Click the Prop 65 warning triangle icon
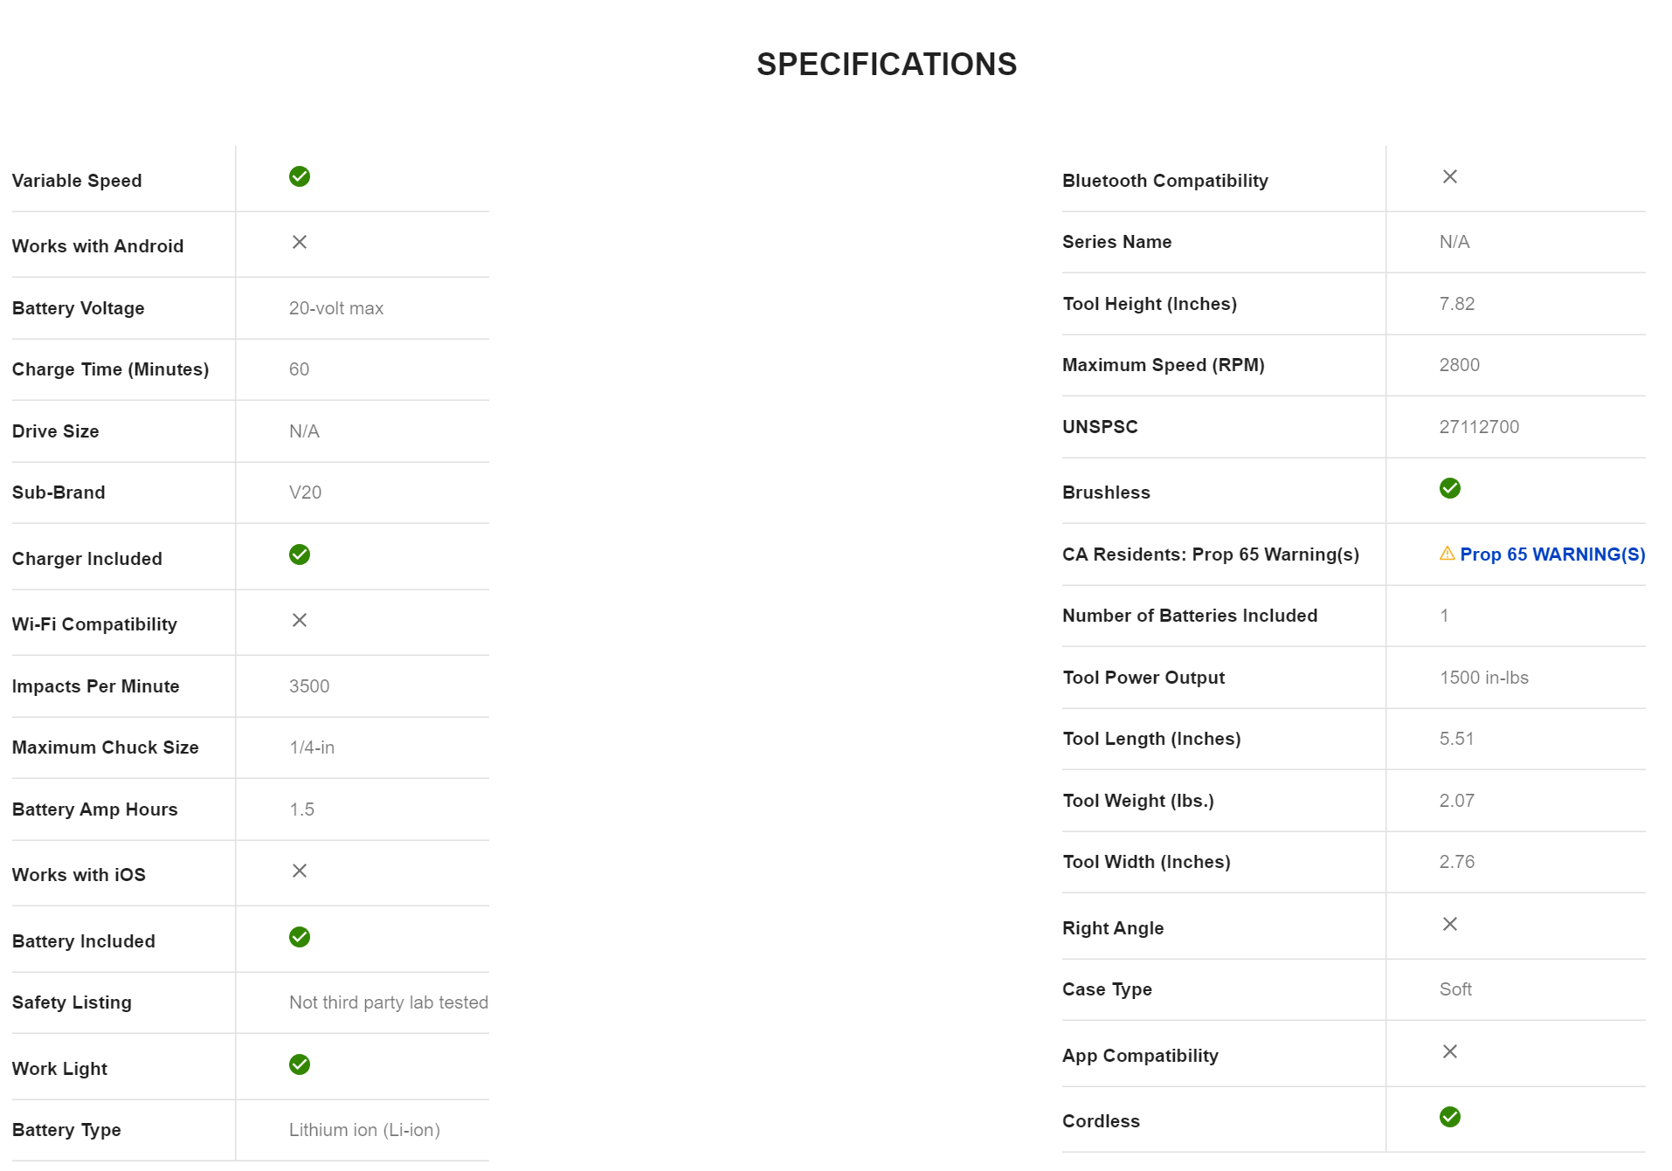 click(x=1447, y=554)
